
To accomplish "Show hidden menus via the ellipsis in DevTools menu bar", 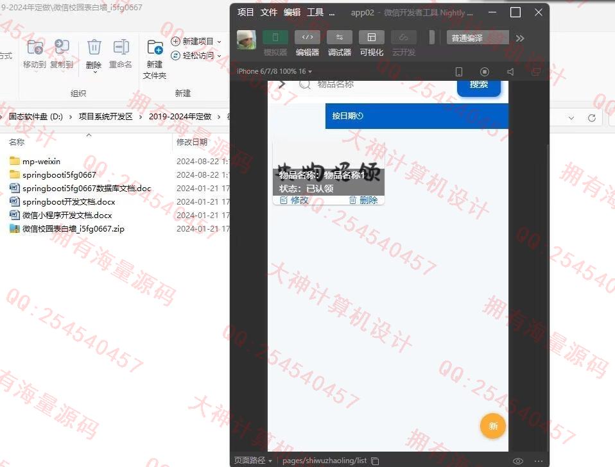I will tap(332, 13).
